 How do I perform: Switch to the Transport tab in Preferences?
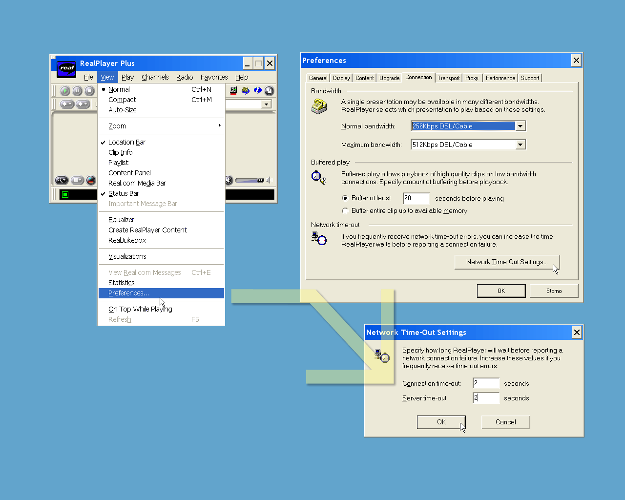[x=448, y=78]
